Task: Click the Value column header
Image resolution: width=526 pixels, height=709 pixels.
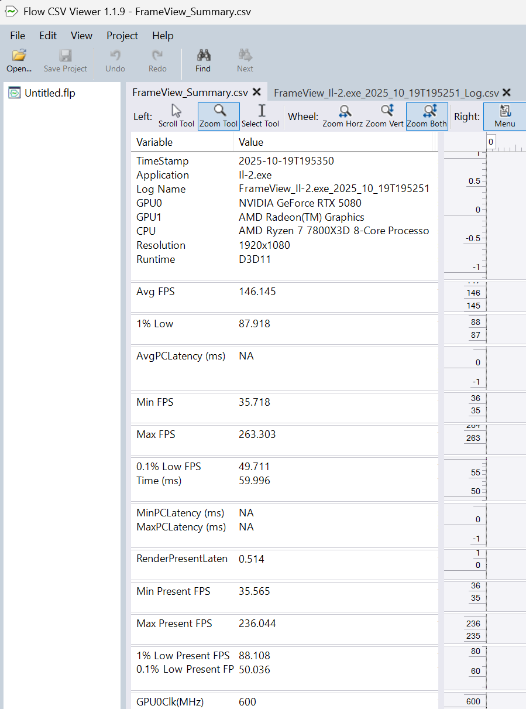Action: tap(251, 142)
